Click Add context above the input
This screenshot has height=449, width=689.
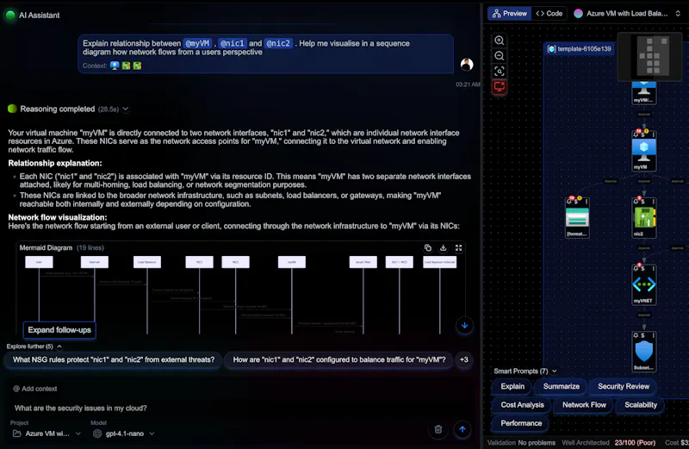(35, 389)
